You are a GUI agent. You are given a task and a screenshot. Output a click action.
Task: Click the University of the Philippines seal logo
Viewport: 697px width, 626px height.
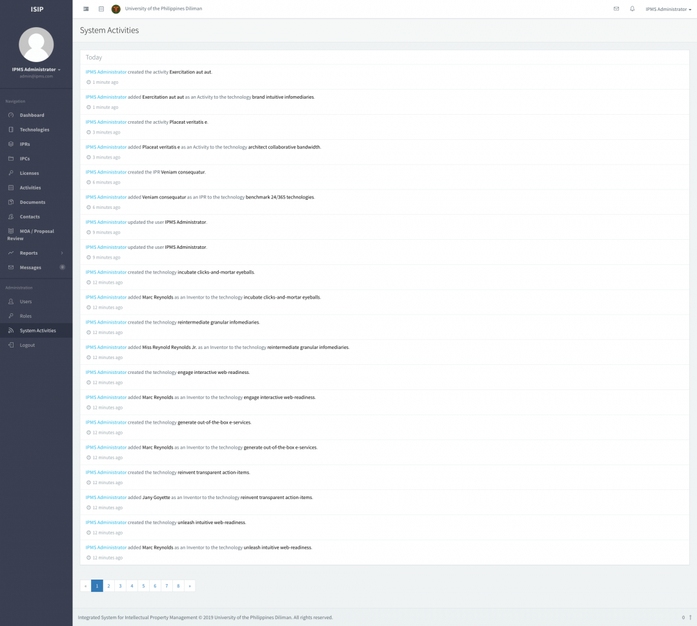[x=116, y=9]
